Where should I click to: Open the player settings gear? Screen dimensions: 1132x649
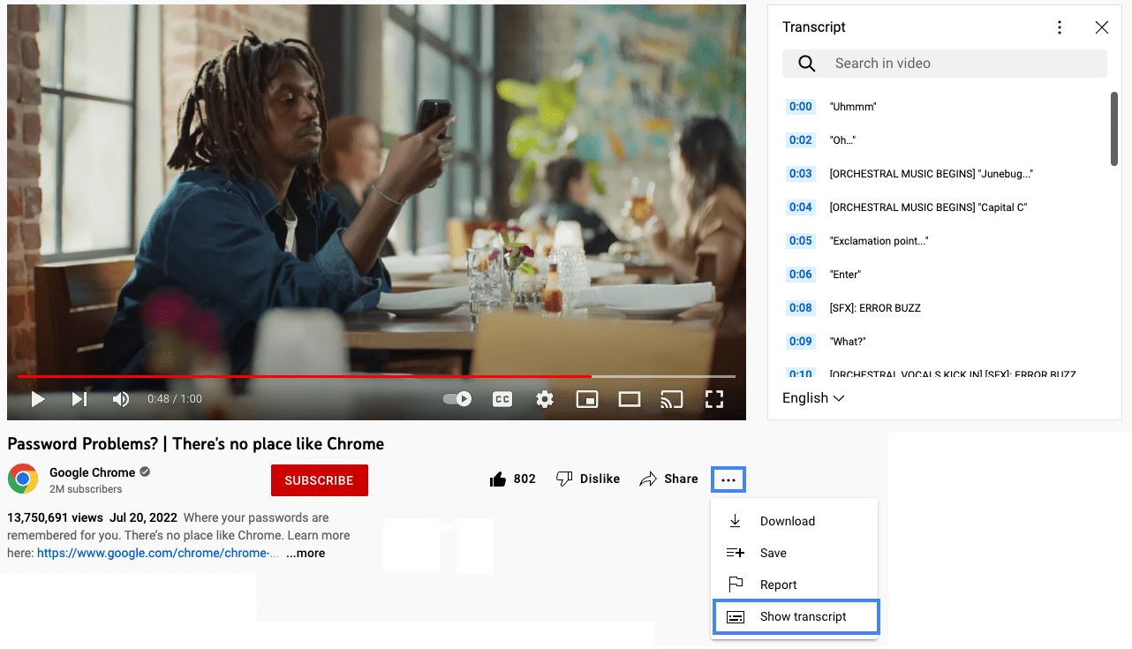click(545, 398)
